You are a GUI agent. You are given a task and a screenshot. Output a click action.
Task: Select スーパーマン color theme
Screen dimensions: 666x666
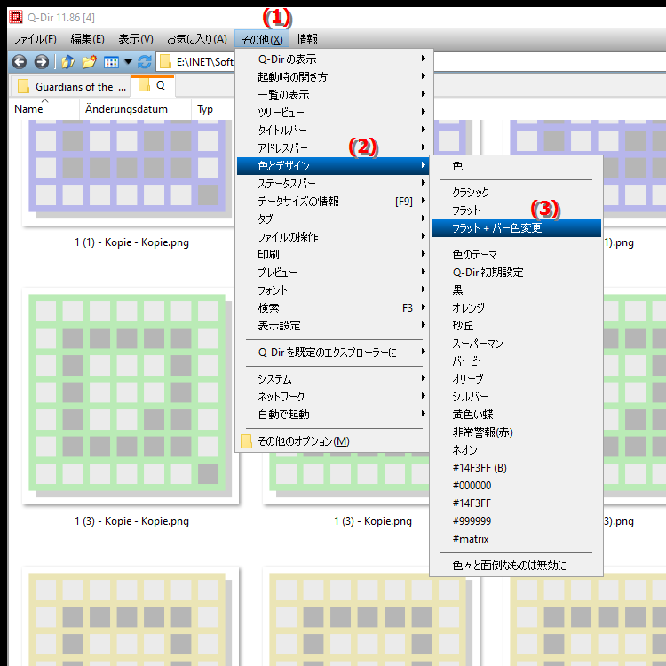pos(516,344)
